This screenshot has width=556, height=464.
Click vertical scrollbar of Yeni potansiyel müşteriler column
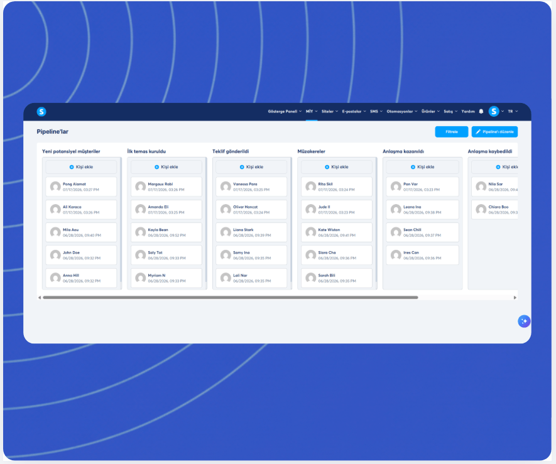pyautogui.click(x=121, y=220)
